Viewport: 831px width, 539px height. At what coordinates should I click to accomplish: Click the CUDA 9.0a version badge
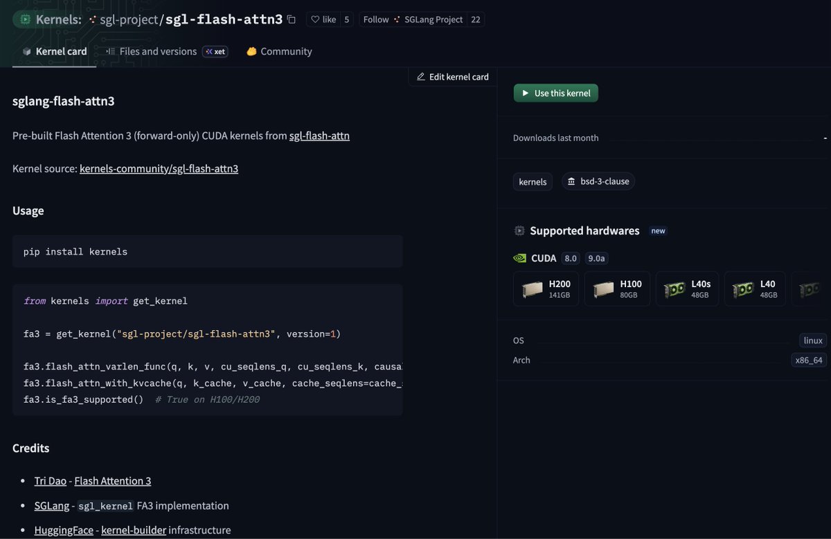tap(596, 258)
